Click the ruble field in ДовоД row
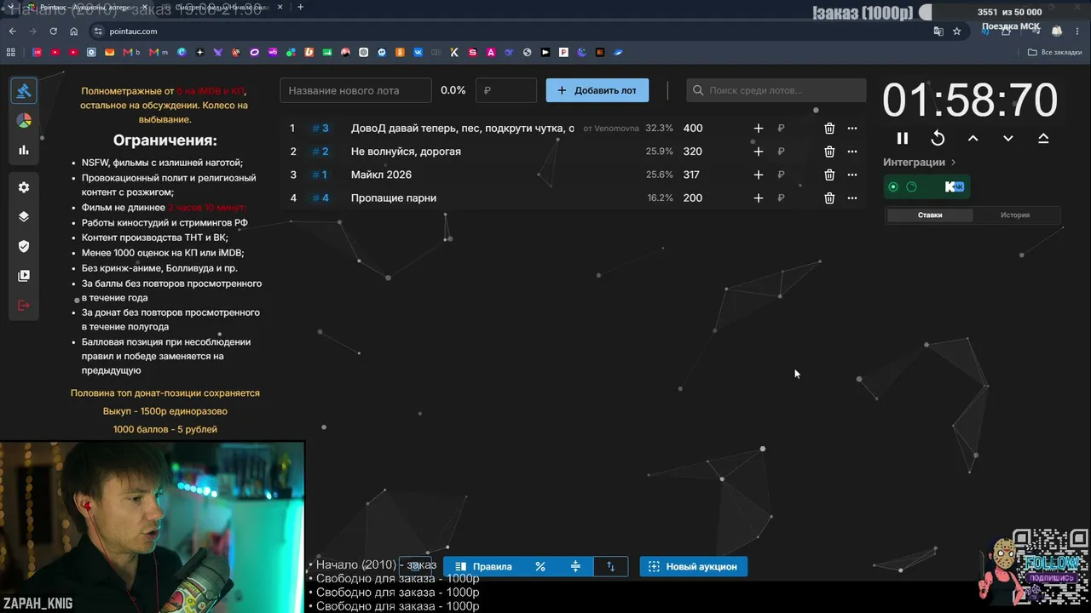 pos(793,129)
